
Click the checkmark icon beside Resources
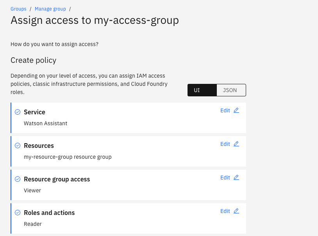tap(18, 146)
